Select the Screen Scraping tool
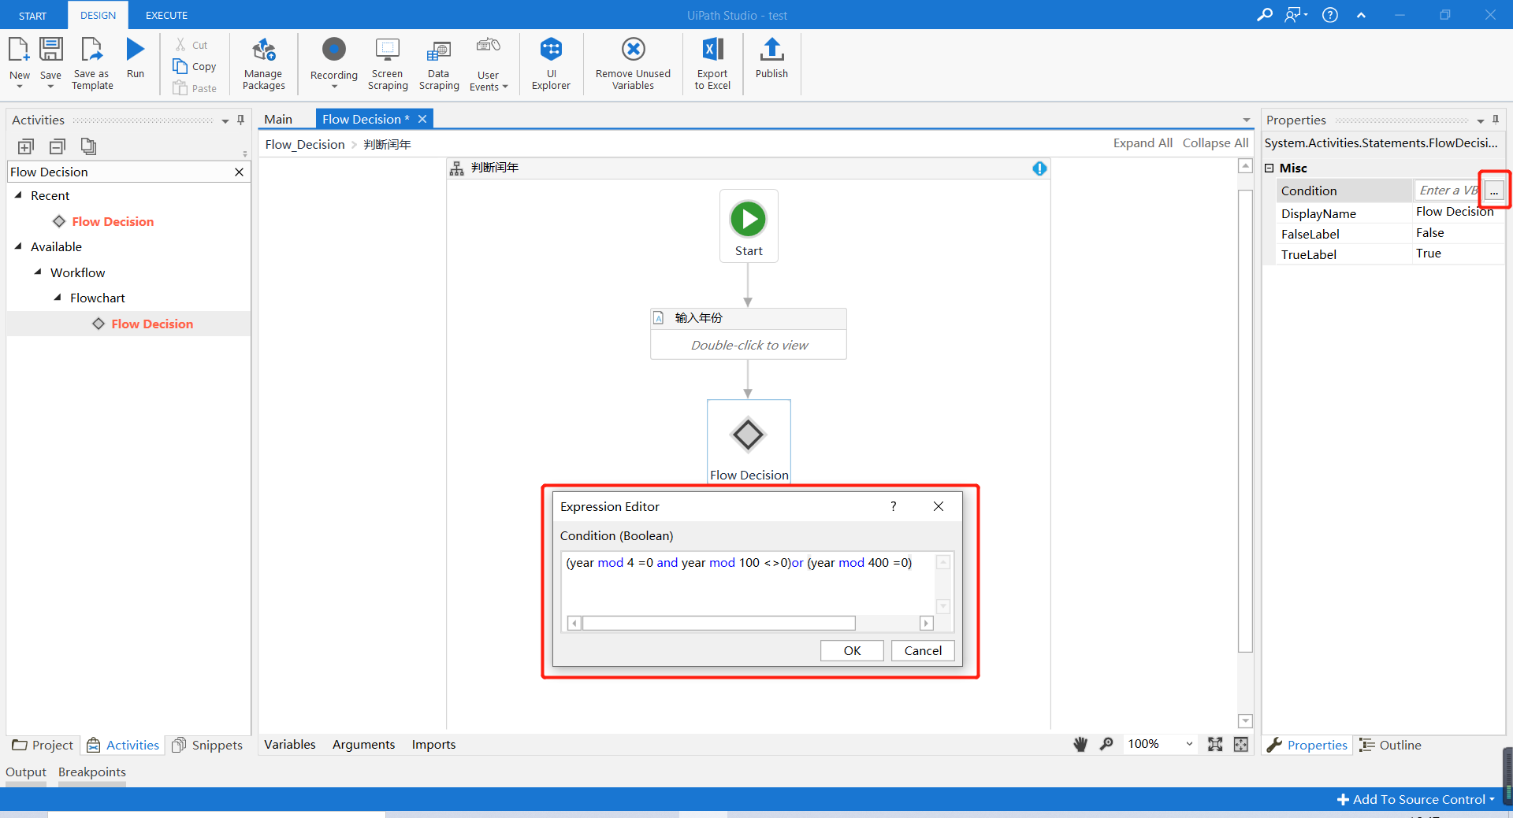The image size is (1513, 818). click(x=387, y=63)
